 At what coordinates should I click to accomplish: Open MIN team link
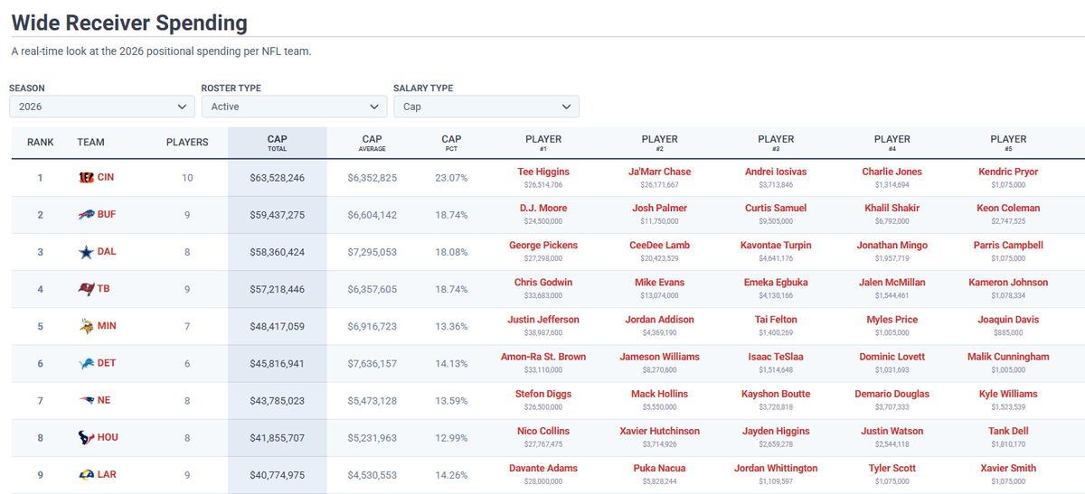pyautogui.click(x=107, y=326)
